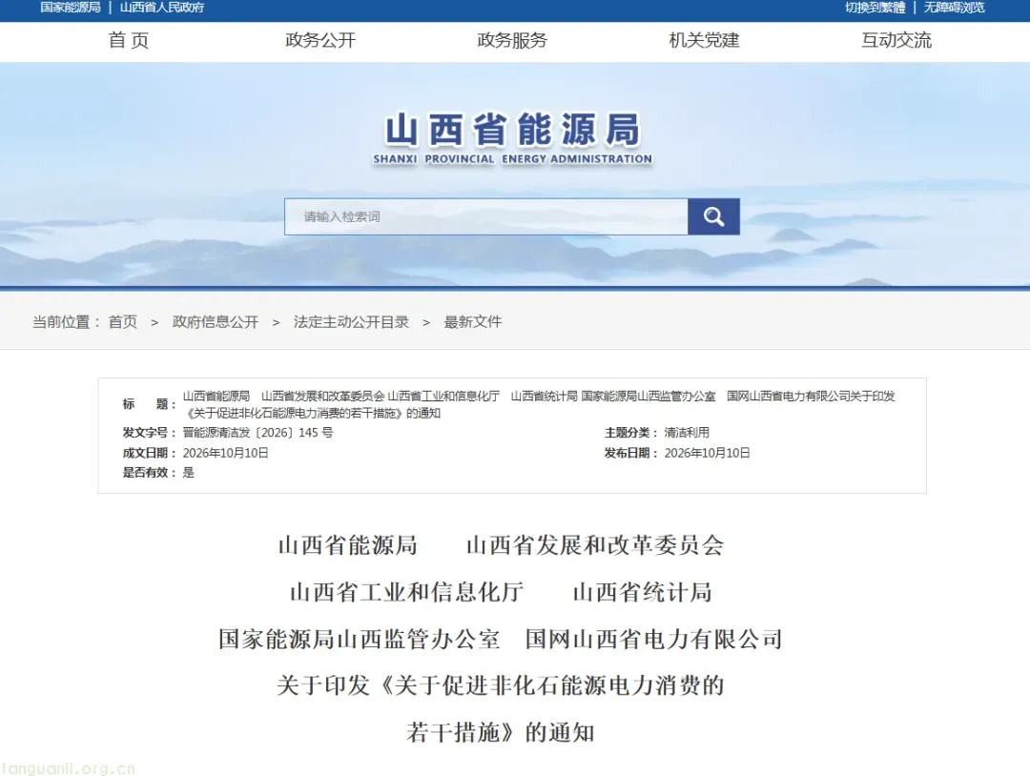This screenshot has height=776, width=1030.
Task: Open the 首页 navigation menu item
Action: coord(129,41)
